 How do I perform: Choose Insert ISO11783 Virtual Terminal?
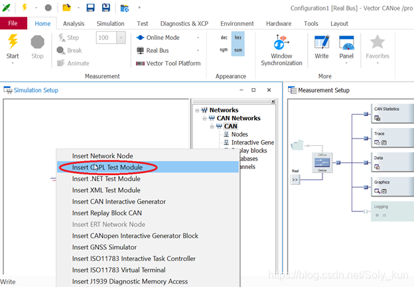[x=148, y=270]
